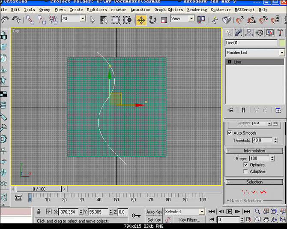The height and width of the screenshot is (229, 287).
Task: Toggle the Auto Smooth checkbox
Action: (x=230, y=133)
